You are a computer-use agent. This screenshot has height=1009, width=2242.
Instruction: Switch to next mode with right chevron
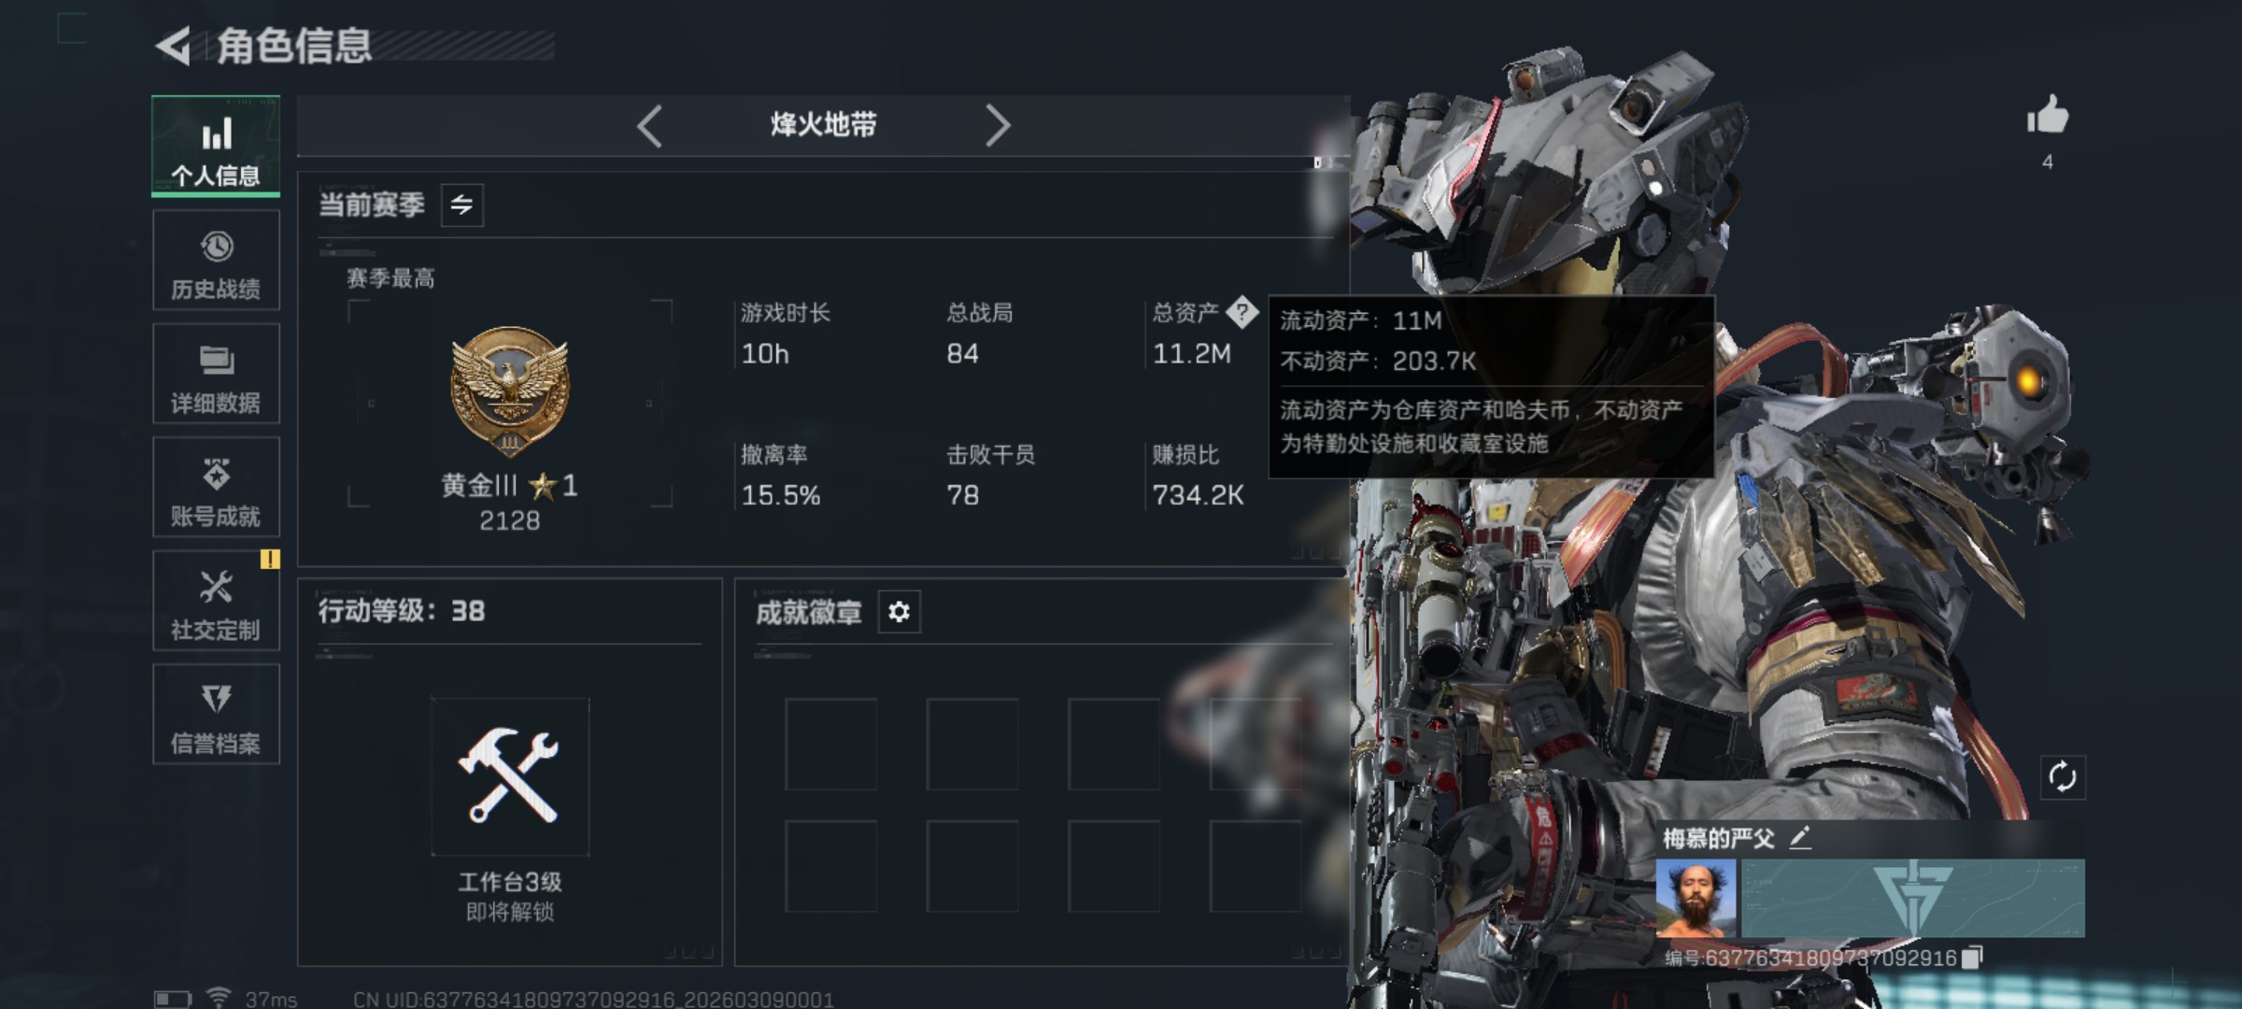tap(998, 125)
